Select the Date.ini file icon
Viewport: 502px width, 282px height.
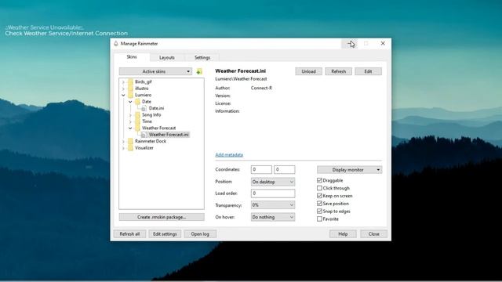coord(144,108)
